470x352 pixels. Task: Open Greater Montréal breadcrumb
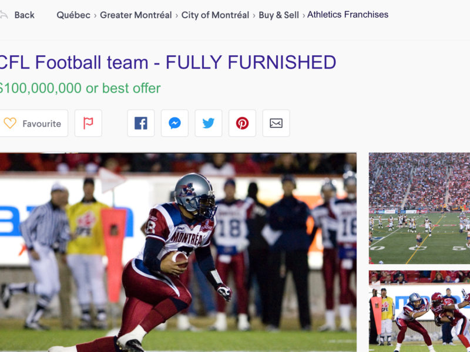(136, 15)
